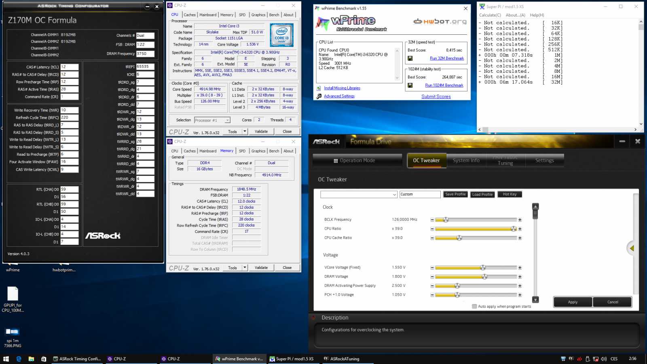Screen dimensions: 647x364
Task: Click the CPU Cache Ratio slider handle
Action: tap(459, 238)
